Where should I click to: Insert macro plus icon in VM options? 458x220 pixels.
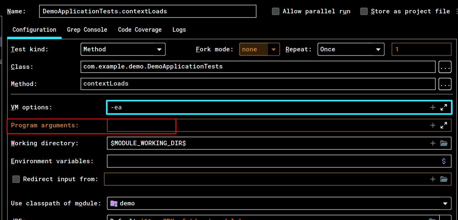[x=433, y=108]
